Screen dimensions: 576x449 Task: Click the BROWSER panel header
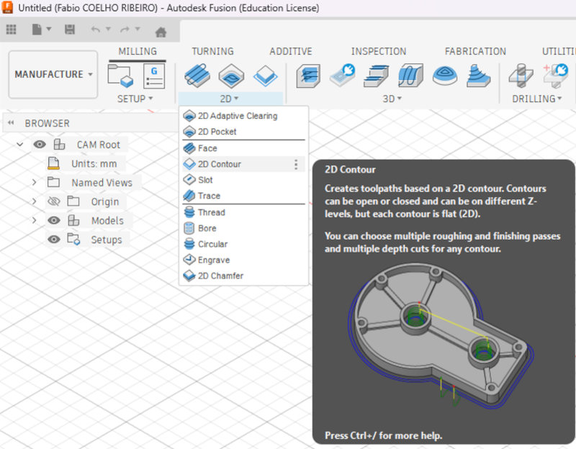click(x=47, y=123)
